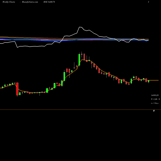
Task: Click the 'V: 1.26 X' volume text
Action: 156,99
